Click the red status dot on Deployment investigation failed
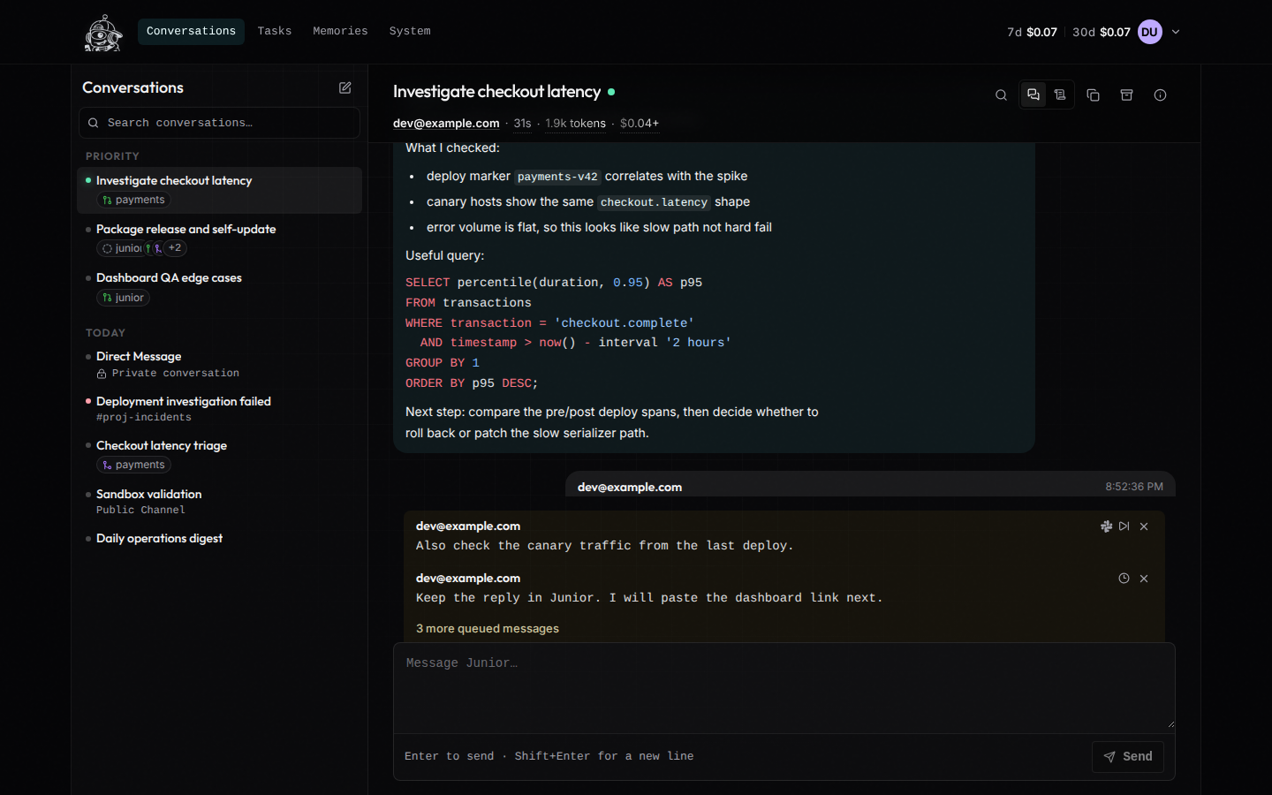The height and width of the screenshot is (795, 1272). tap(88, 401)
